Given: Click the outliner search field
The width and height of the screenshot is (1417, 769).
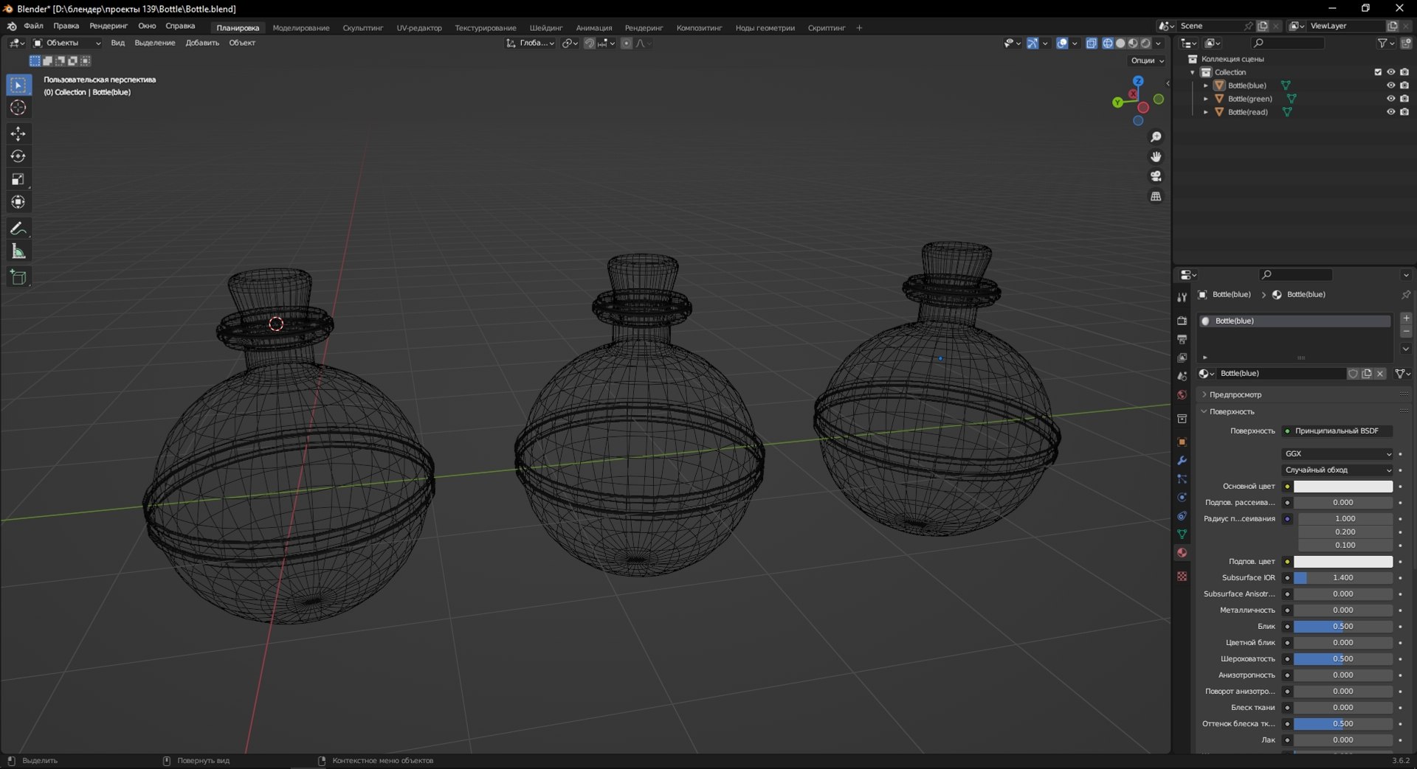Looking at the screenshot, I should (1288, 44).
